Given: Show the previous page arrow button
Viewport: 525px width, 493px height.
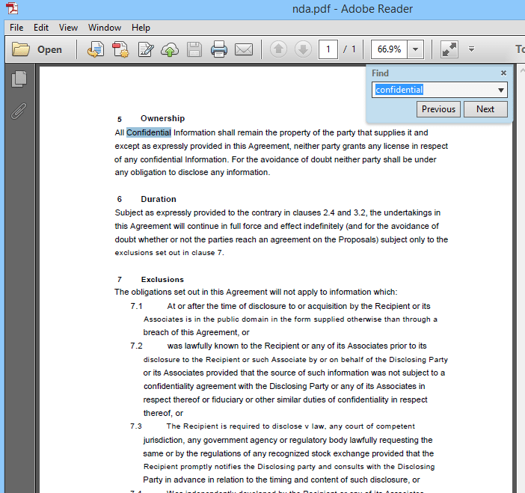Looking at the screenshot, I should (x=278, y=49).
